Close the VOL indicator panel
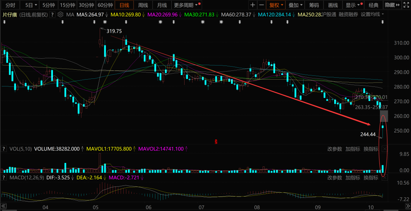Screen dimensions: 411x211 coord(384,149)
